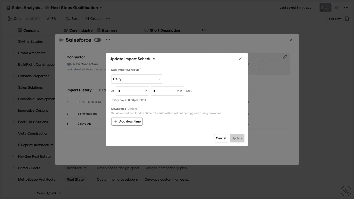
Task: Select the Innovative Designs row
Action: [33, 110]
